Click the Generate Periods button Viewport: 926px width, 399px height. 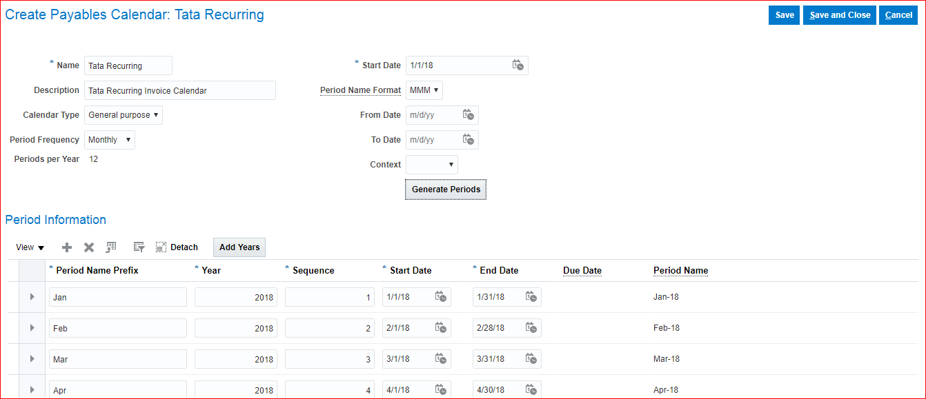pos(446,190)
